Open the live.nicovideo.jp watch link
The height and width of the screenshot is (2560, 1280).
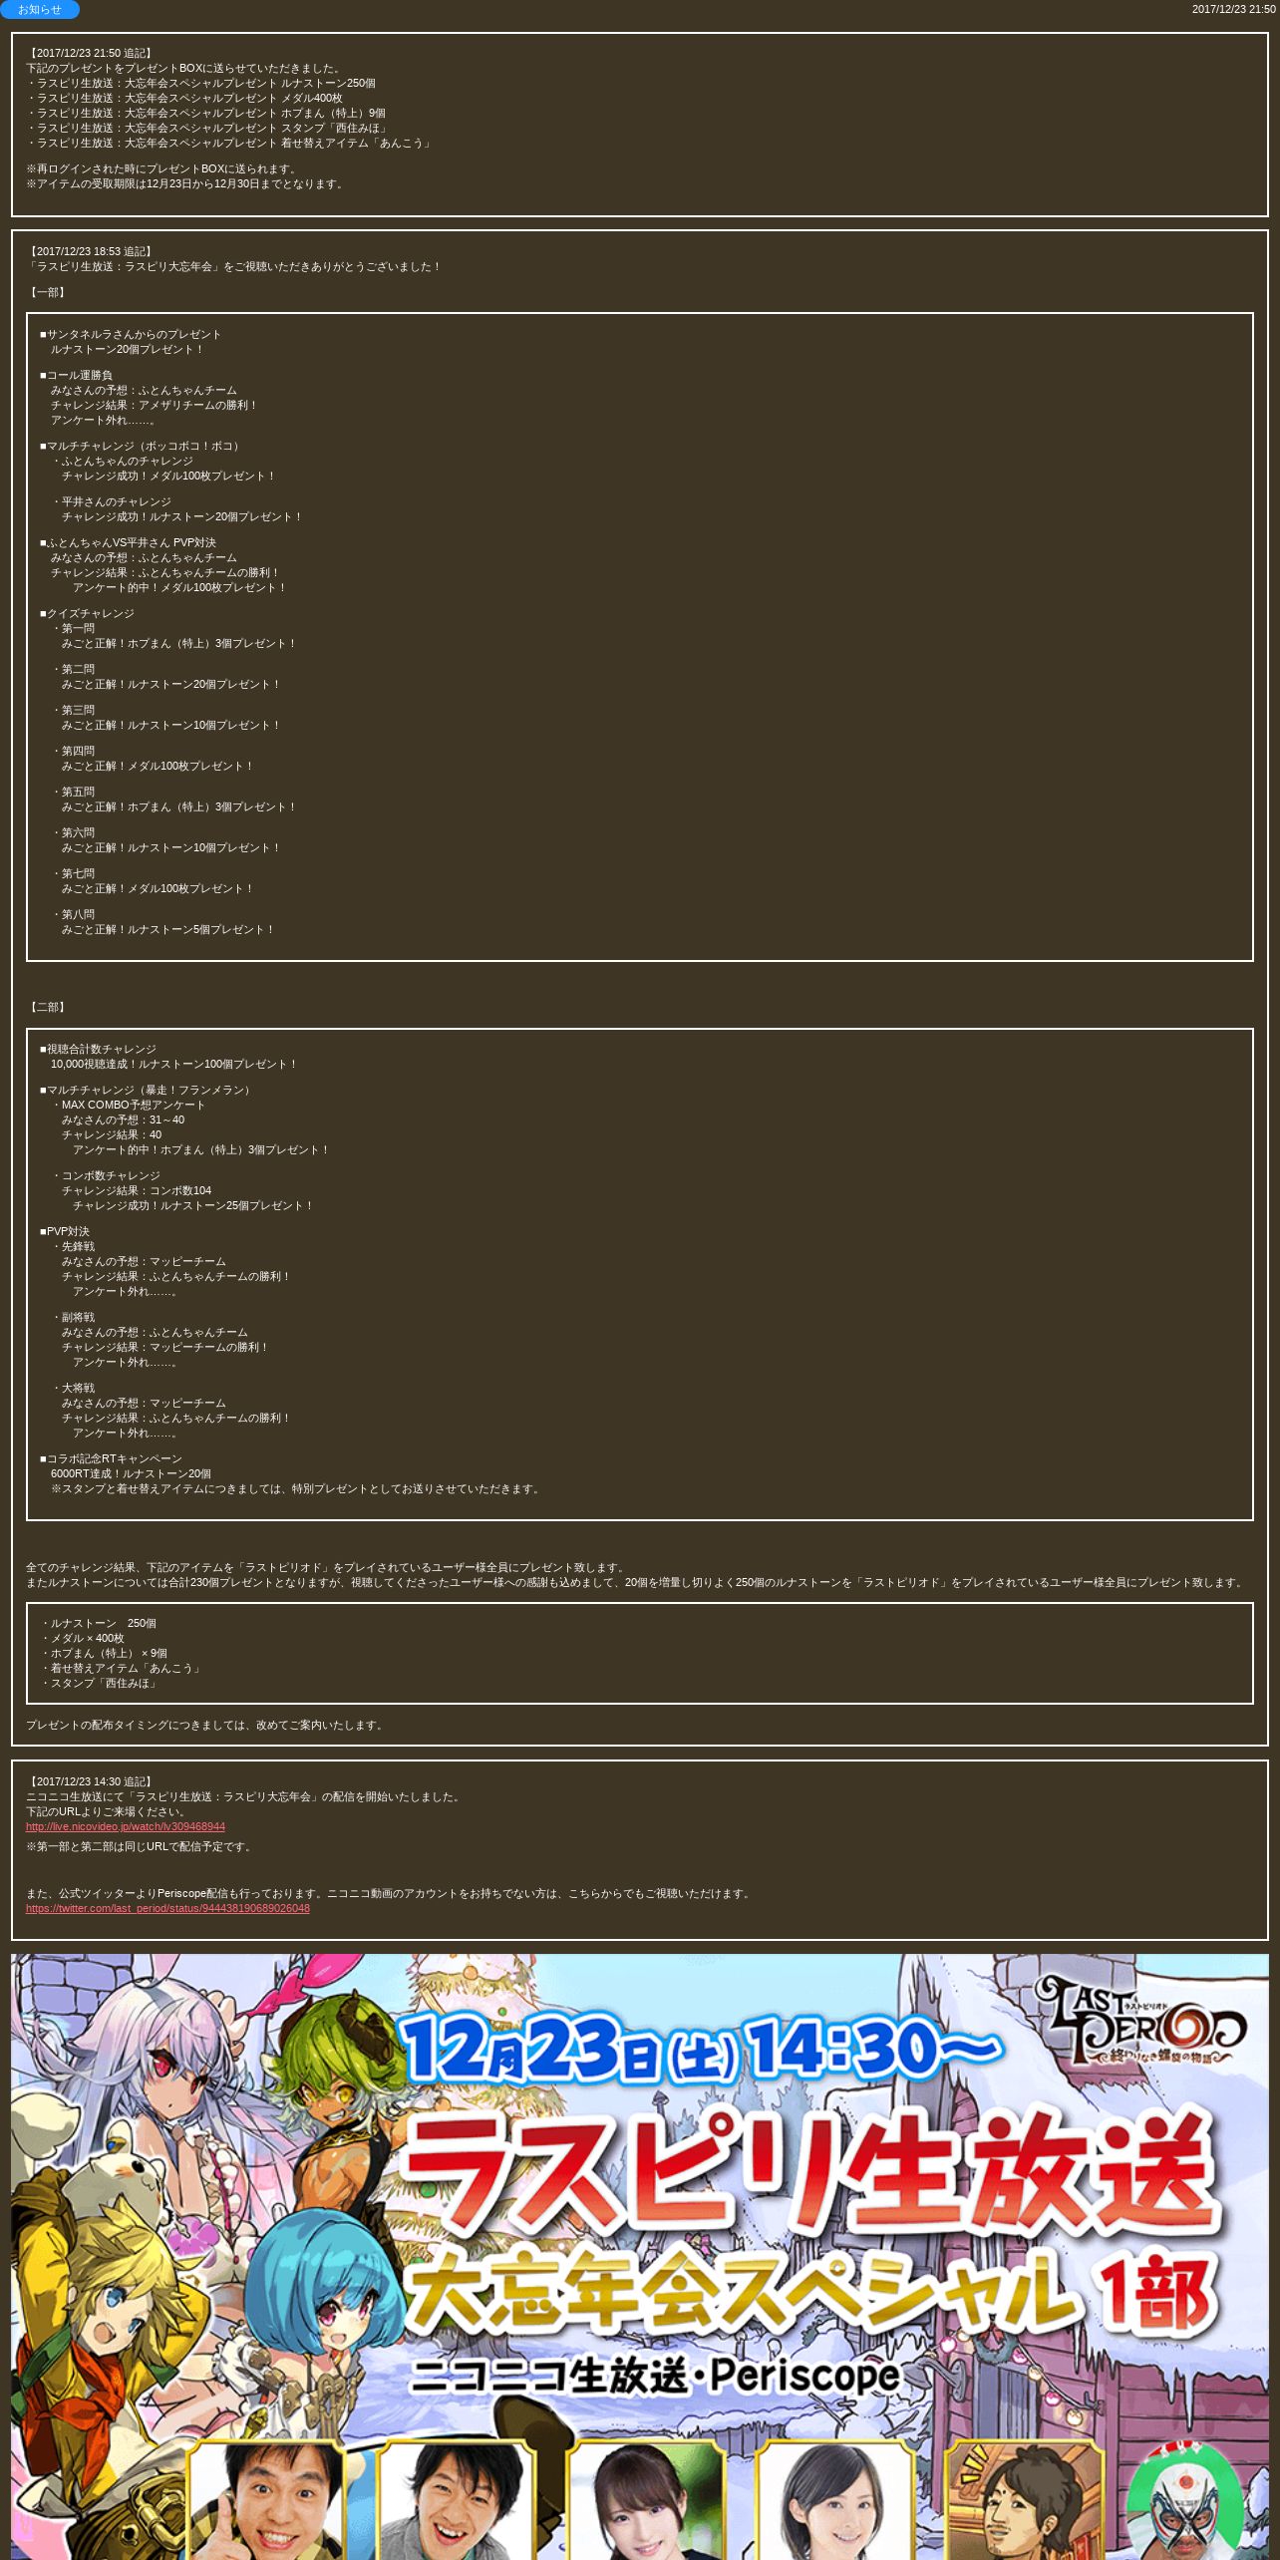click(x=126, y=1826)
